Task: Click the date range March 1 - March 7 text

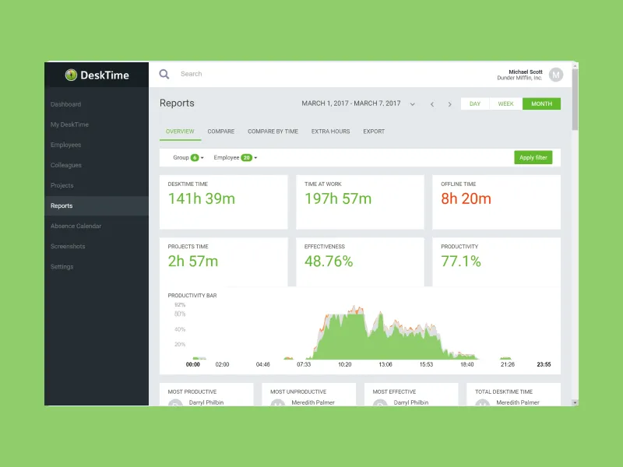Action: (351, 104)
